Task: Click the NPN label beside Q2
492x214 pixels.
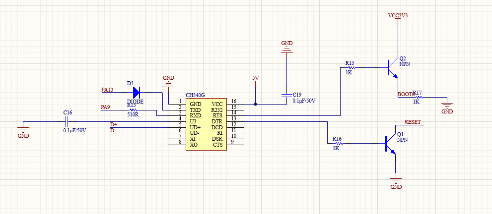Action: tap(405, 64)
